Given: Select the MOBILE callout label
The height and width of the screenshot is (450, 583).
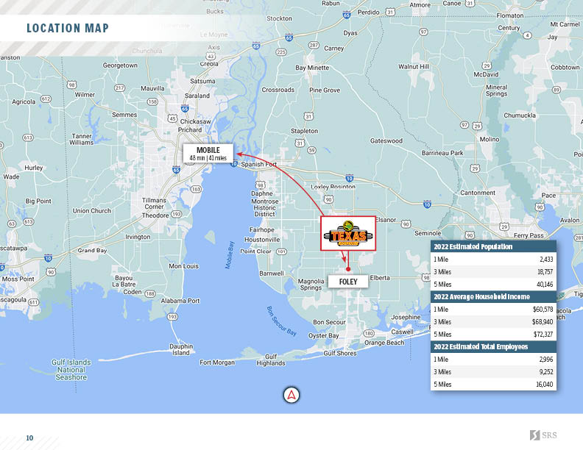Looking at the screenshot, I should pos(208,154).
